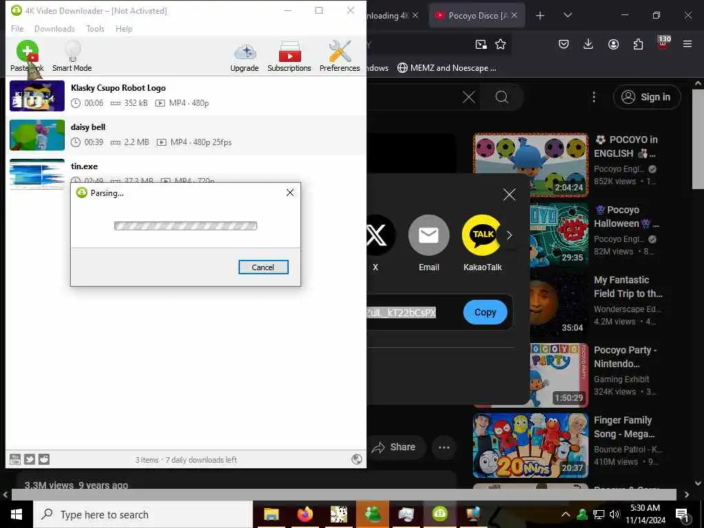Screen dimensions: 704x528
Task: Open POCOYO in ENGLISH video thumbnail
Action: click(531, 164)
